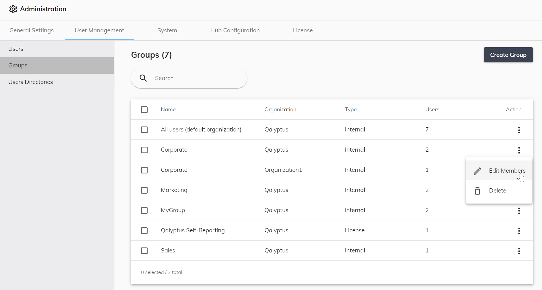Check the Marketing row checkbox
542x290 pixels.
(144, 190)
